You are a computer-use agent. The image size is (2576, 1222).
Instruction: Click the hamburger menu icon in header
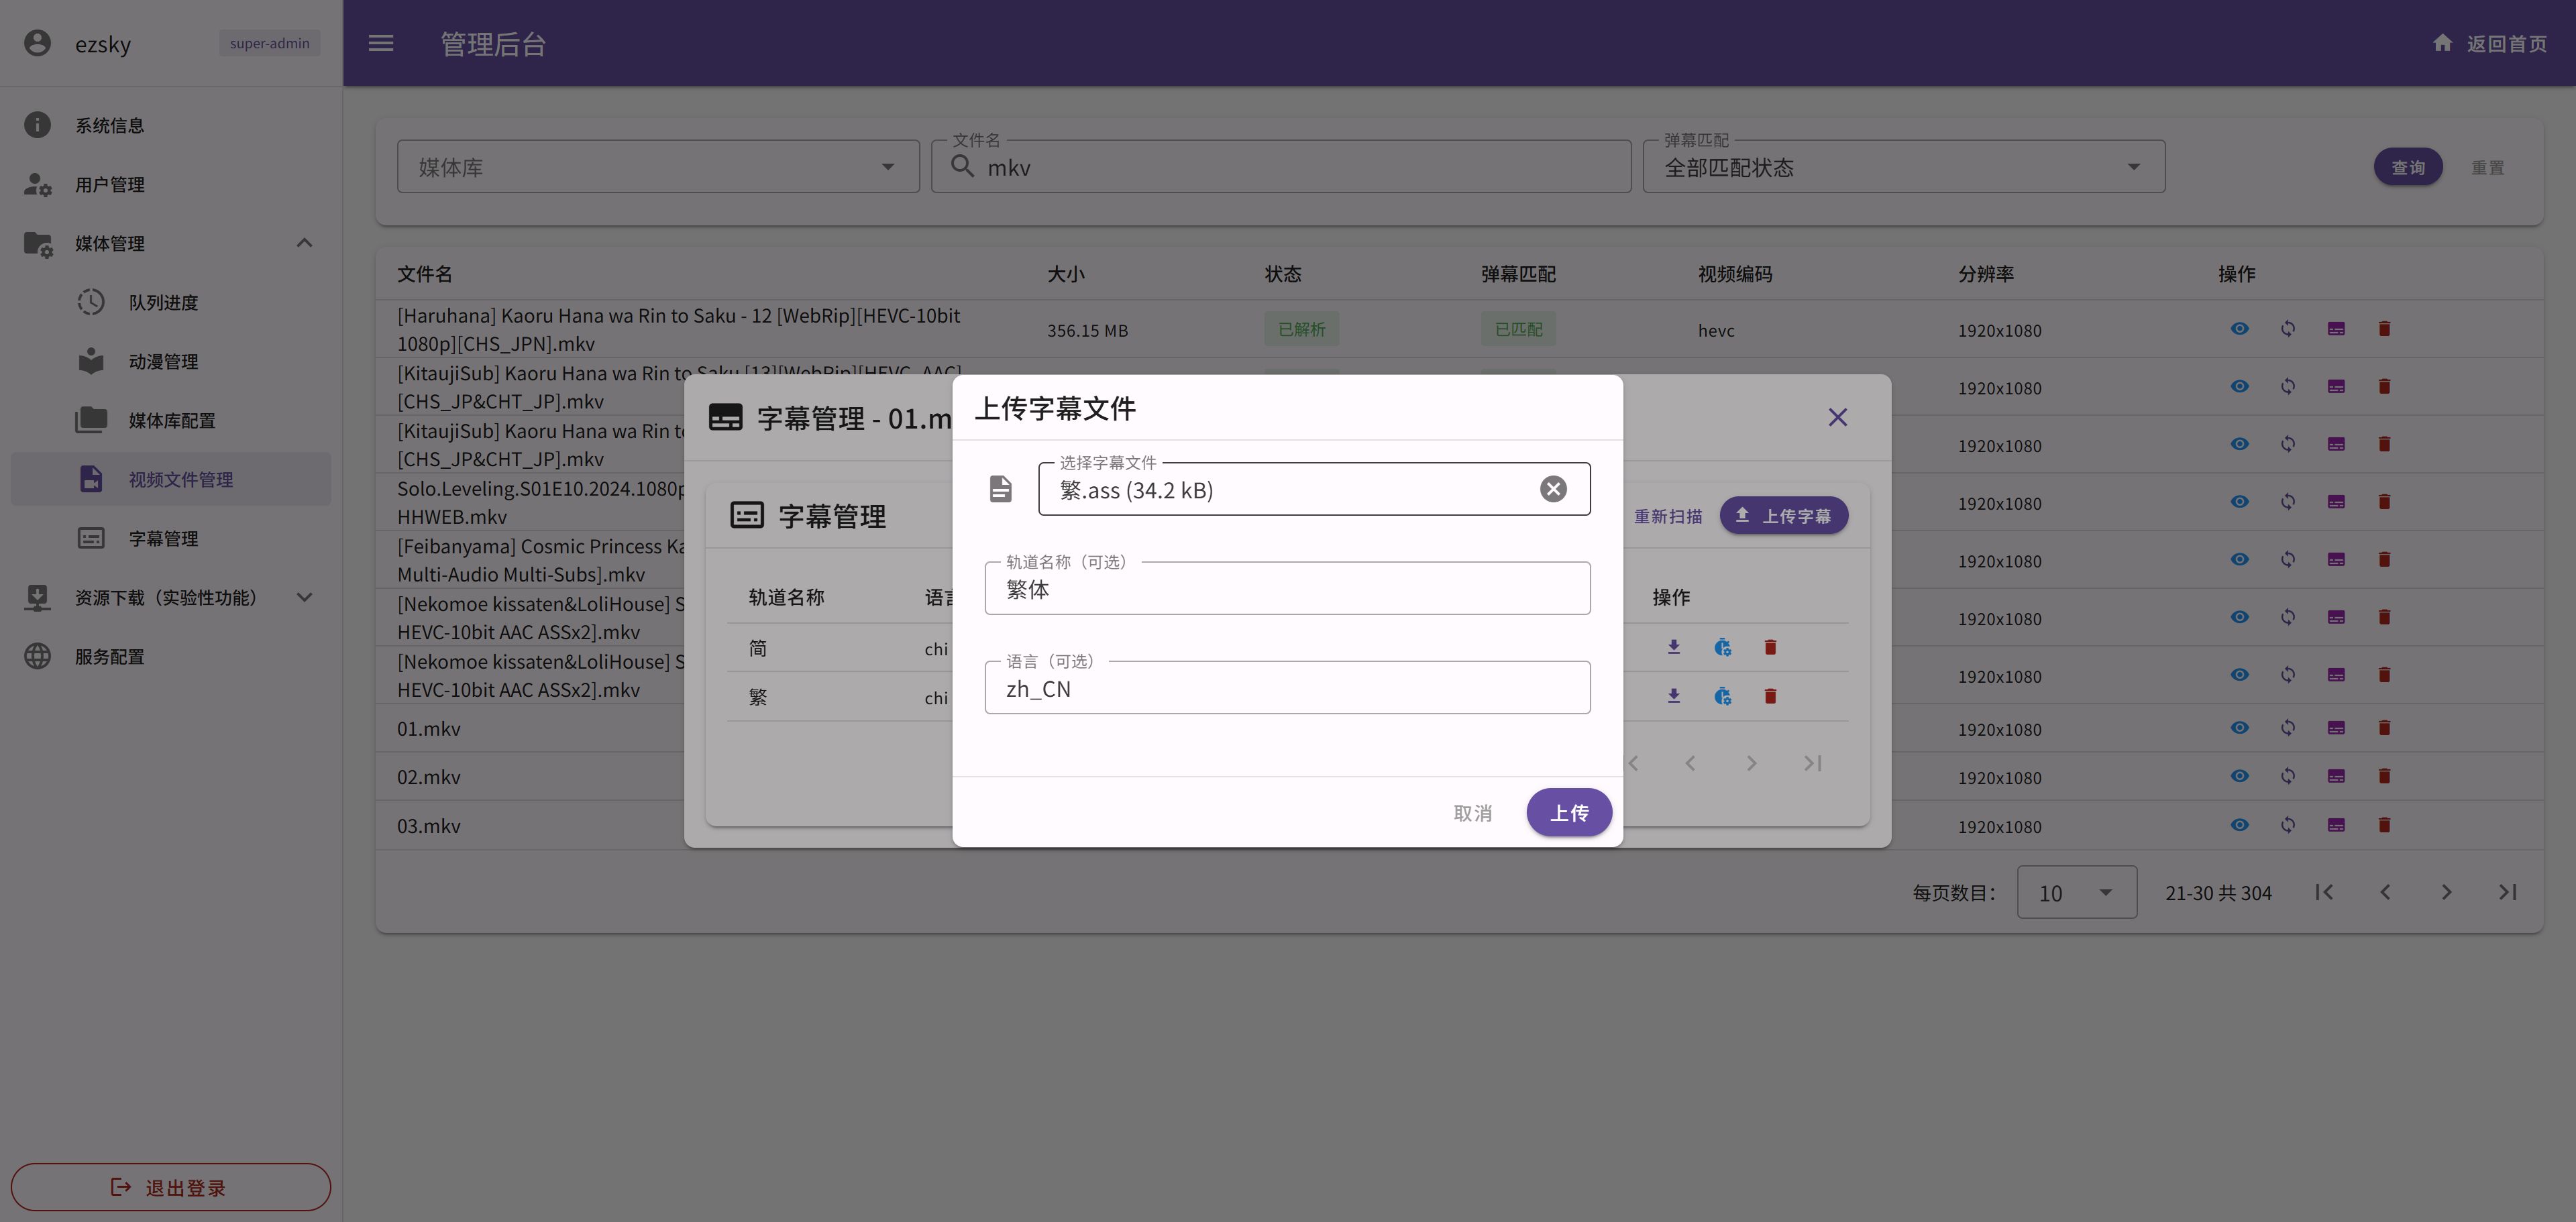pos(381,43)
